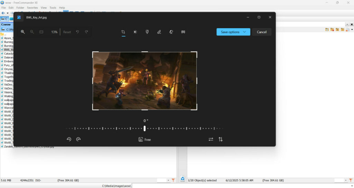Click the Photos app icon in title bar

pos(19,17)
